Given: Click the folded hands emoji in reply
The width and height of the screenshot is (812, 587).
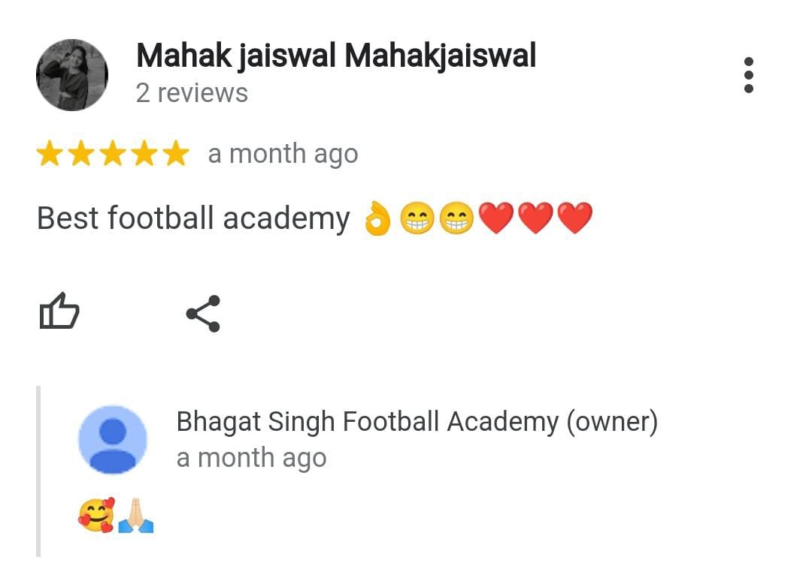Looking at the screenshot, I should click(136, 515).
